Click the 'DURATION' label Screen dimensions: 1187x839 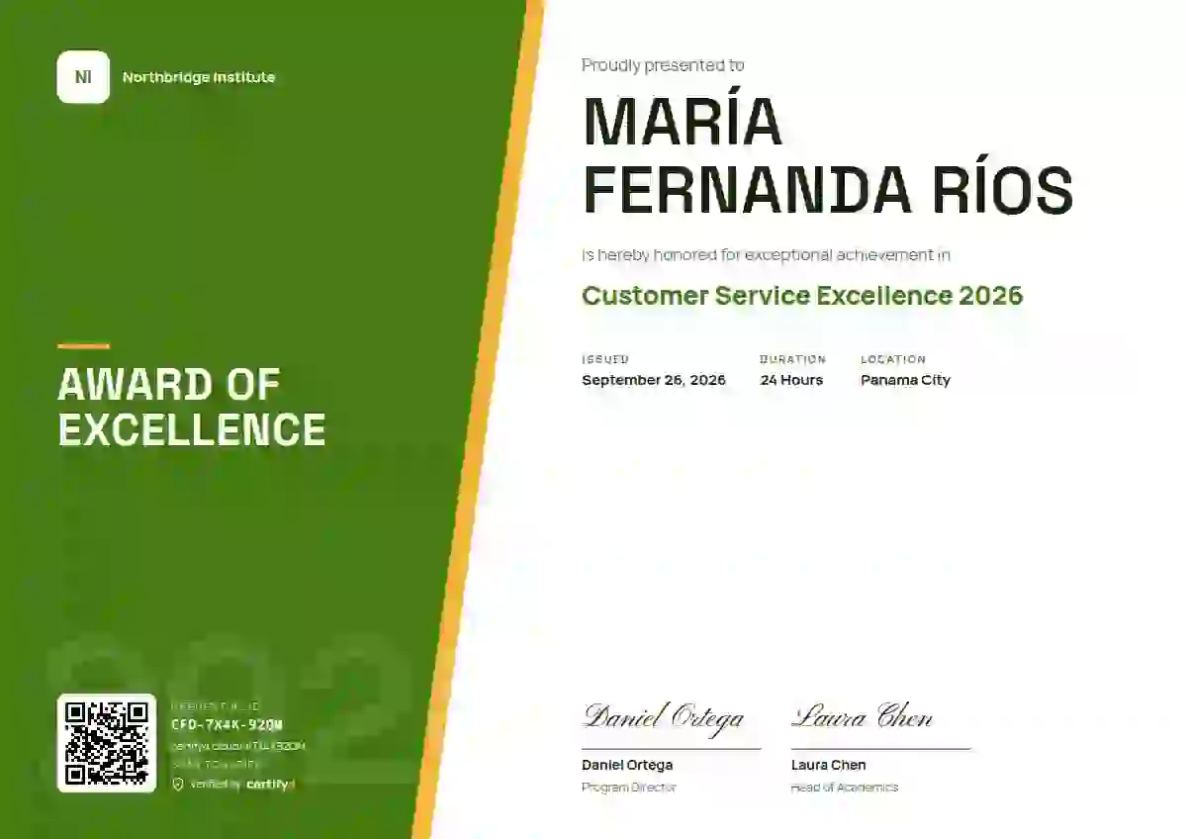tap(792, 359)
